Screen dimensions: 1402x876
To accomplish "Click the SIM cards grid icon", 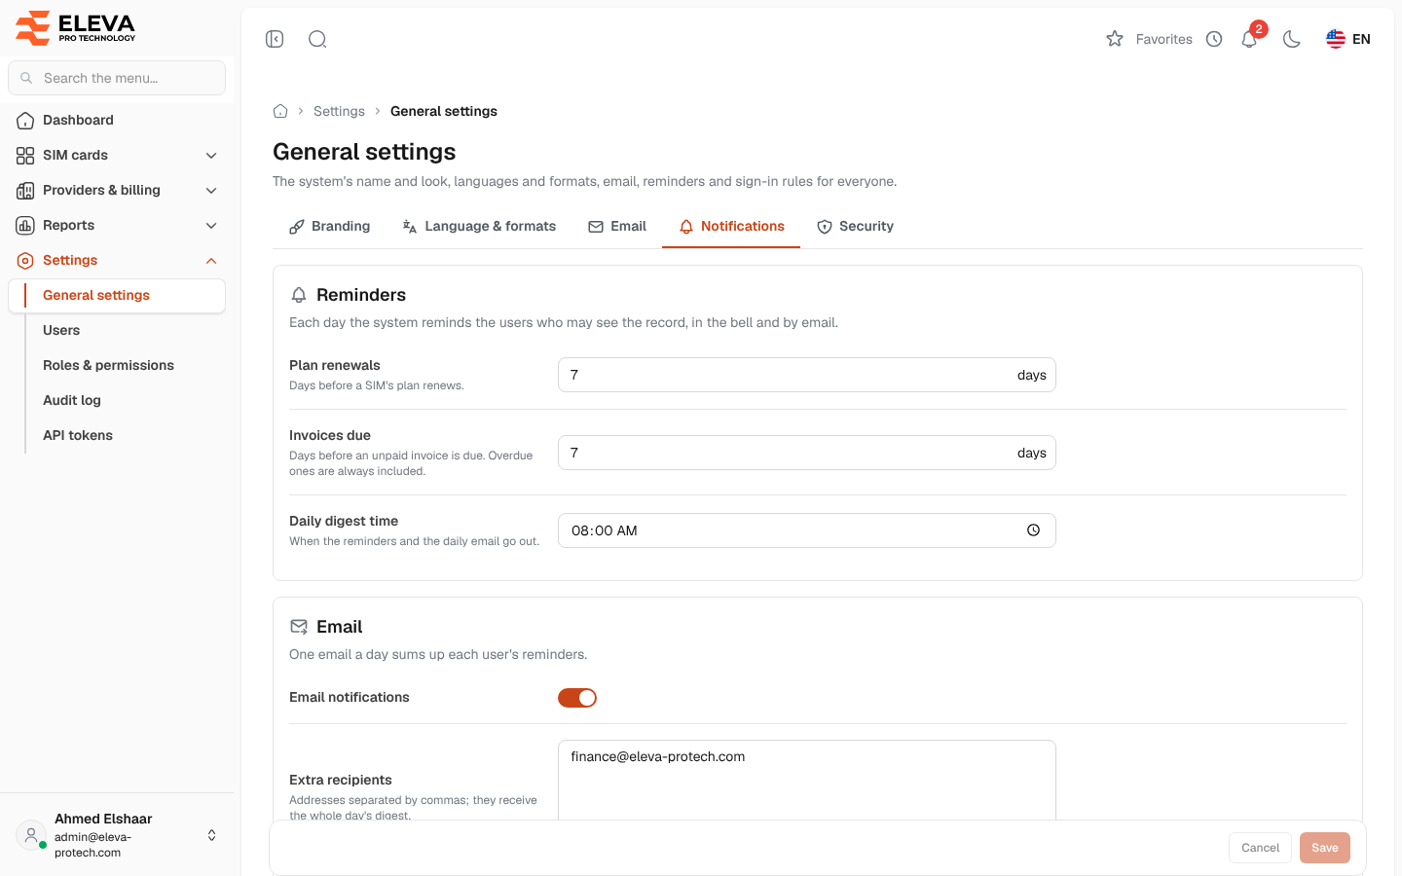I will coord(25,156).
